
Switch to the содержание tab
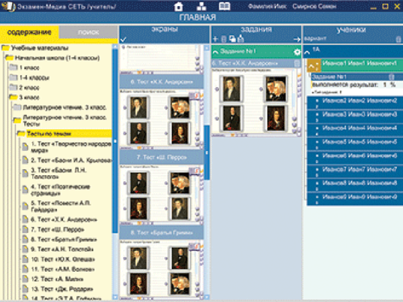pos(29,32)
